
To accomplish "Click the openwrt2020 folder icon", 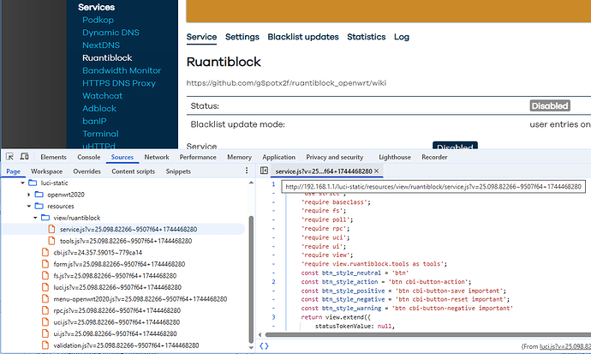I will tap(39, 195).
